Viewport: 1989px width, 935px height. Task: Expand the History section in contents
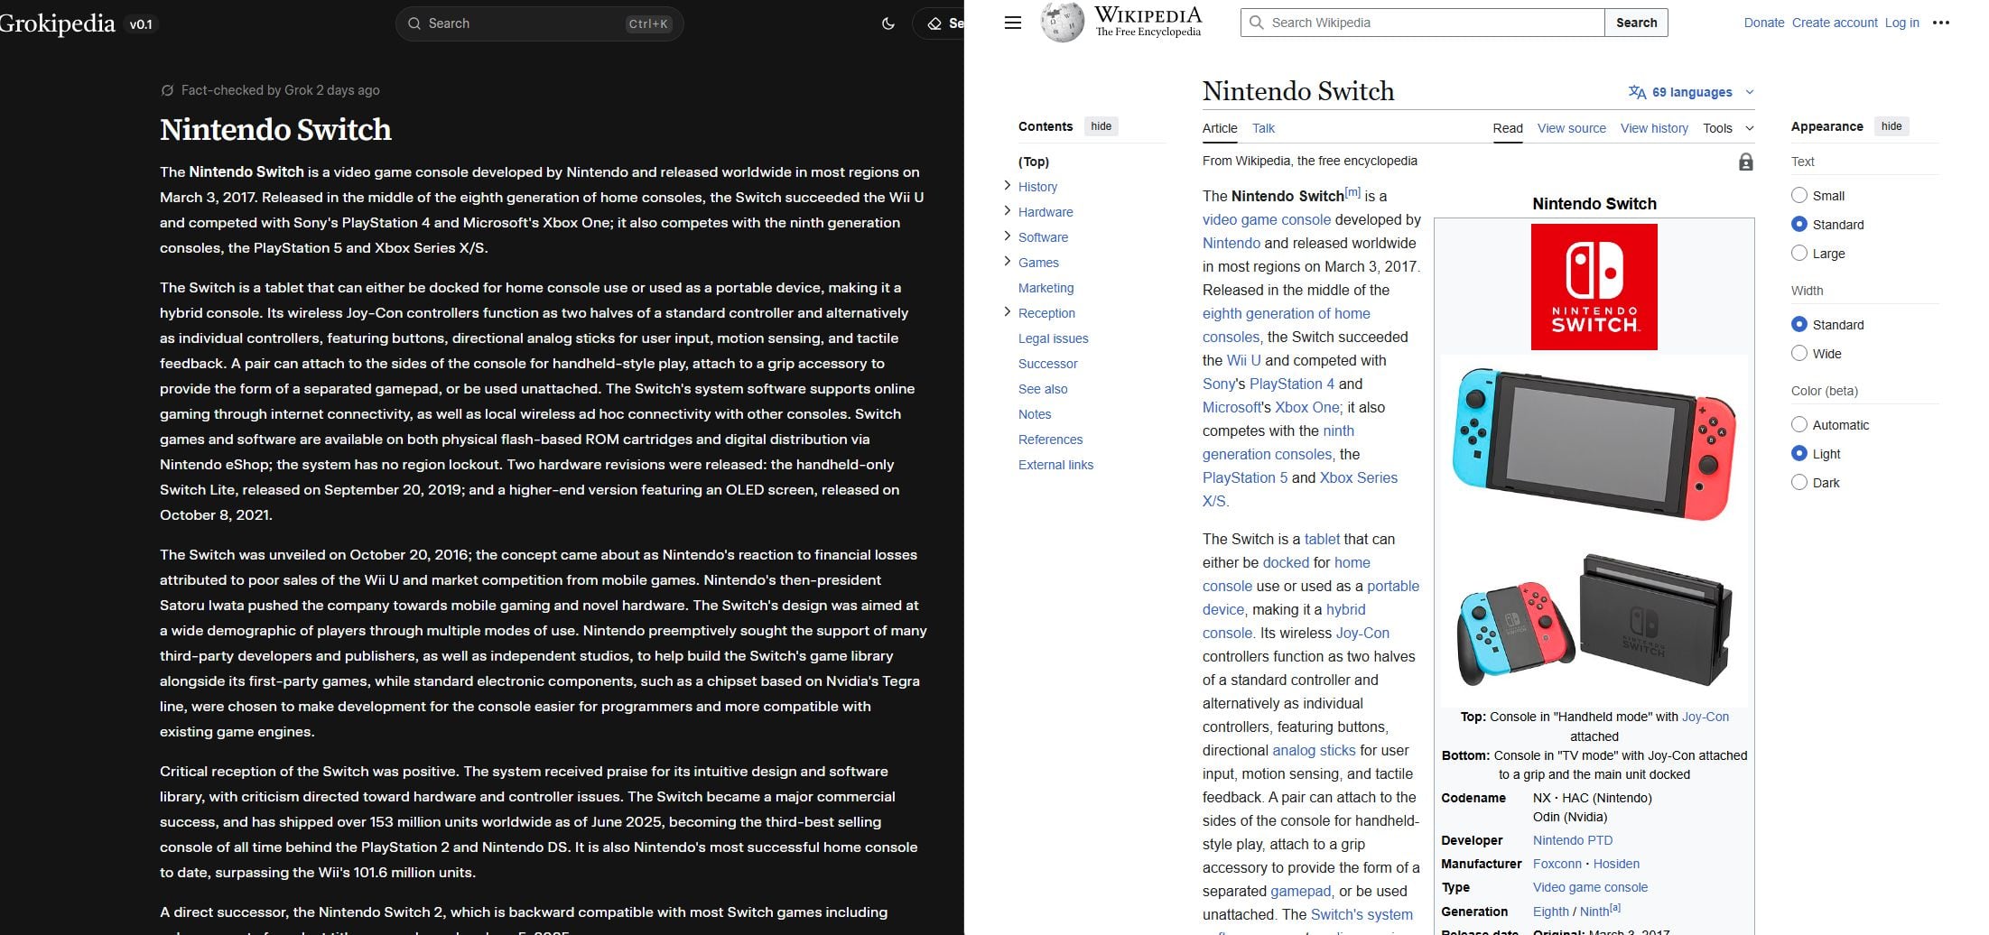click(x=1008, y=186)
